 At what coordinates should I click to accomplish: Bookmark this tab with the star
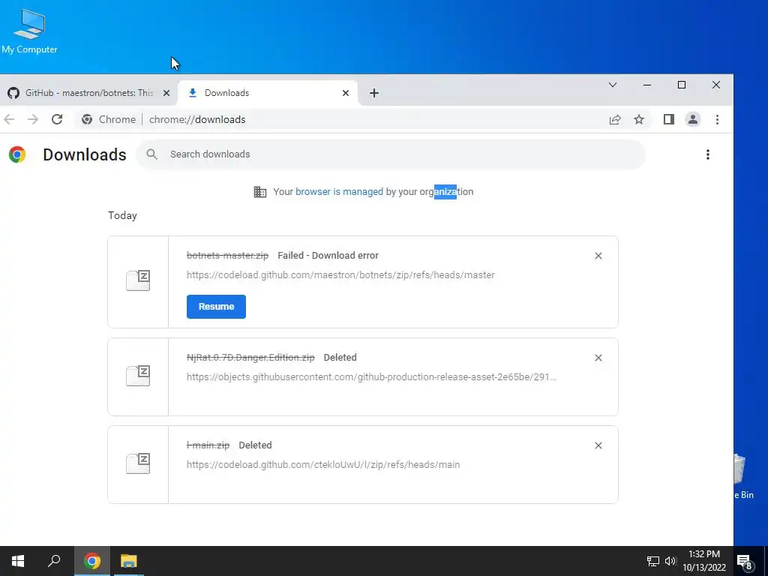639,119
